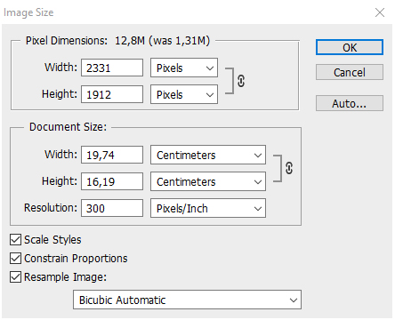
Task: Open the Pixels/Inch resolution units dropdown
Action: [x=208, y=208]
